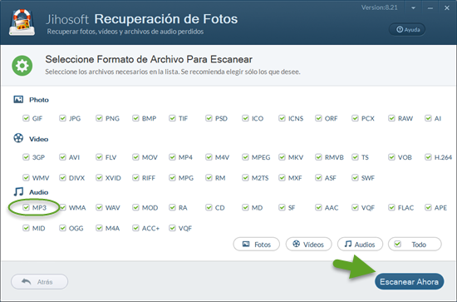Screen dimensions: 457x302
Task: Click the Jihosoft lifebuoy app logo
Action: pos(22,22)
